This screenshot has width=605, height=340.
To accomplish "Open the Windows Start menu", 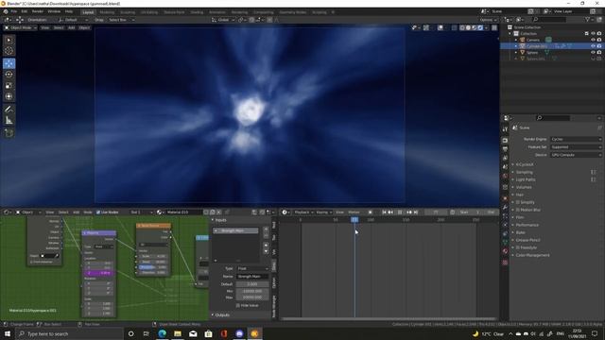I will (8, 333).
